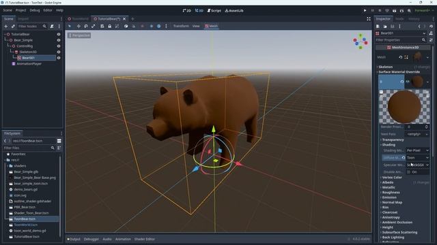
Task: Open the Diffuse Mode Toon dropdown
Action: 417,158
